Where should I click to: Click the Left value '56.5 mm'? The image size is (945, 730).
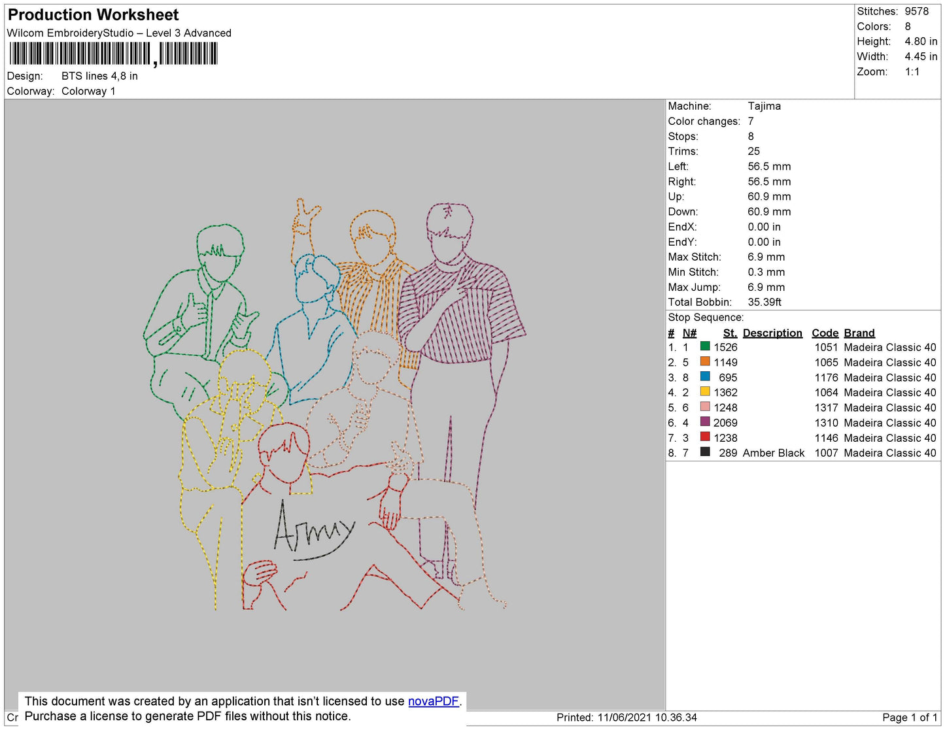tap(769, 166)
